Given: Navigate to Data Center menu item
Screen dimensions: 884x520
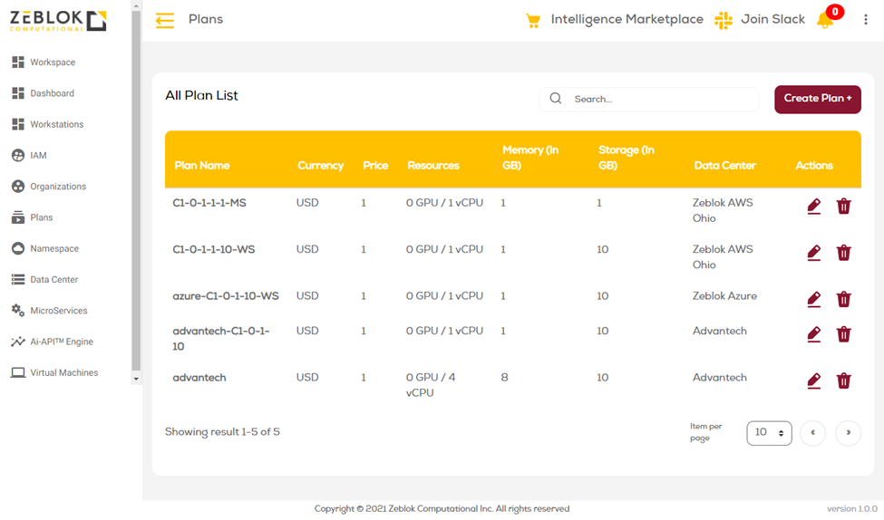Looking at the screenshot, I should [x=53, y=280].
